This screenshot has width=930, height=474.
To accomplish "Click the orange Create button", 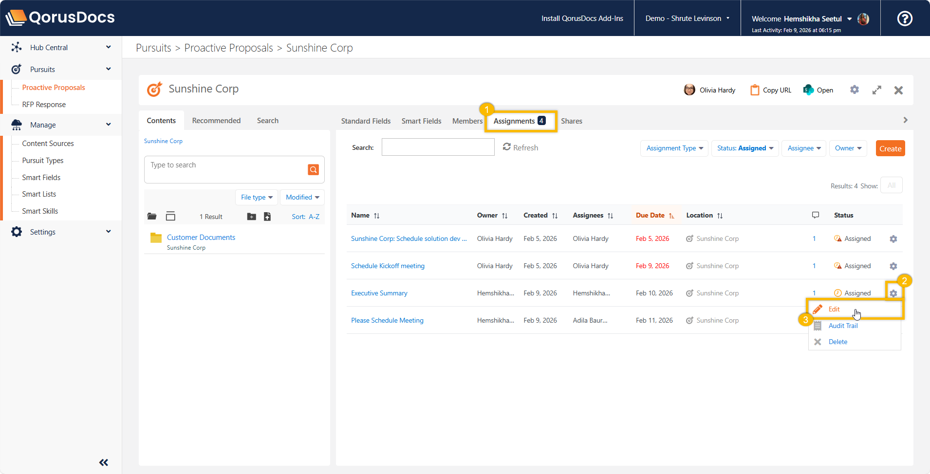I will (890, 148).
